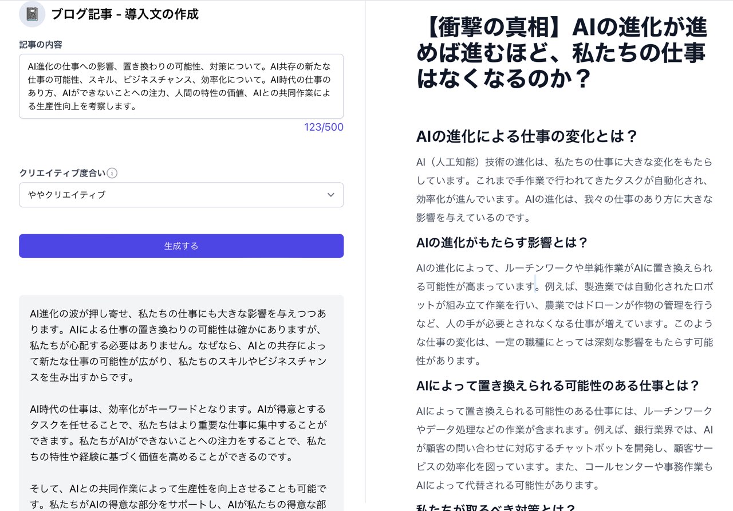Click the heading AIの進化による仕事の変化とは？
This screenshot has width=733, height=511.
pos(507,136)
